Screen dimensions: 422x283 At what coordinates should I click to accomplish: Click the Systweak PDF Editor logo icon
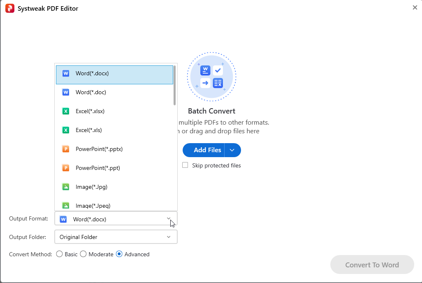click(x=10, y=8)
